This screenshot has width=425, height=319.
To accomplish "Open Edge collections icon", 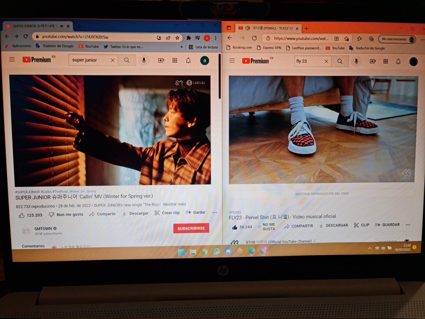I will point(371,39).
